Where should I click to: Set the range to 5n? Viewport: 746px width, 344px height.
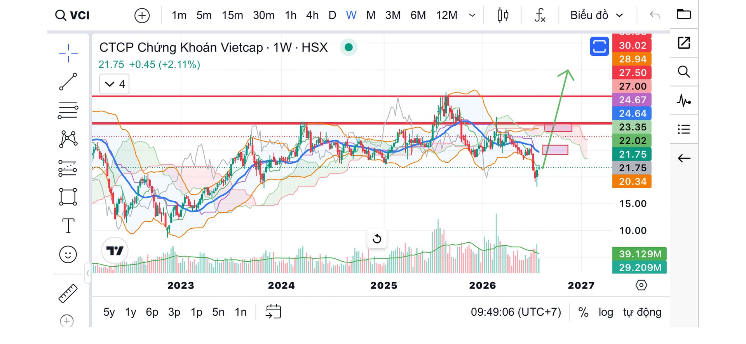click(x=218, y=312)
